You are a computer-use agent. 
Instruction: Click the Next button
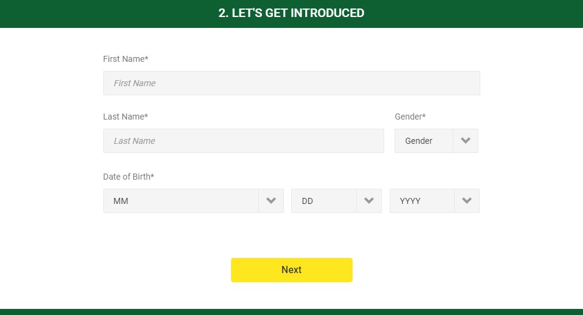click(292, 269)
